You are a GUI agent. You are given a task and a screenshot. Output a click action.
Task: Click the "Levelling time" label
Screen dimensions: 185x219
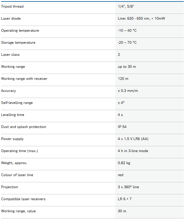(x=13, y=115)
